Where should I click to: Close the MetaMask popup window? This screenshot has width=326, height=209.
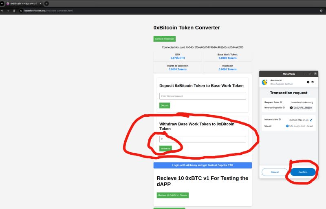(x=315, y=74)
